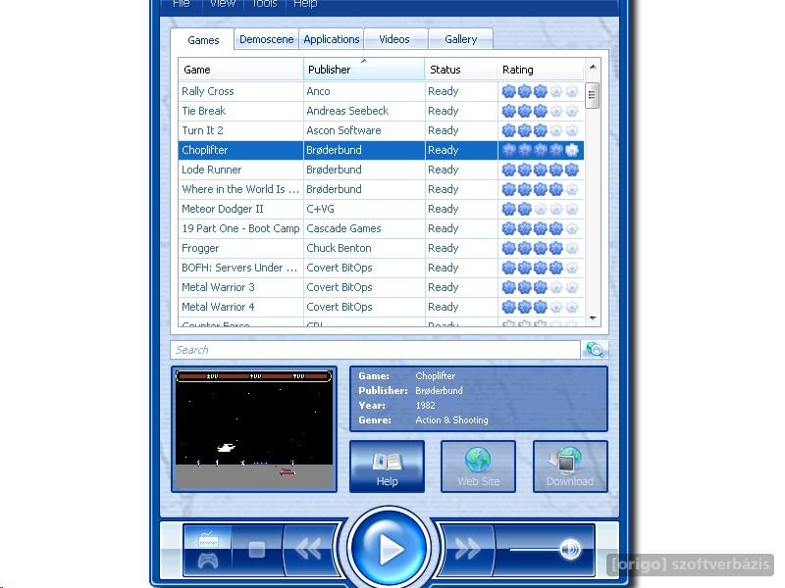Open the View menu
The height and width of the screenshot is (588, 785).
[223, 4]
